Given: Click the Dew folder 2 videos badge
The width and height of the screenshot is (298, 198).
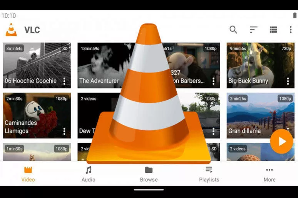Looking at the screenshot, I should tap(89, 99).
